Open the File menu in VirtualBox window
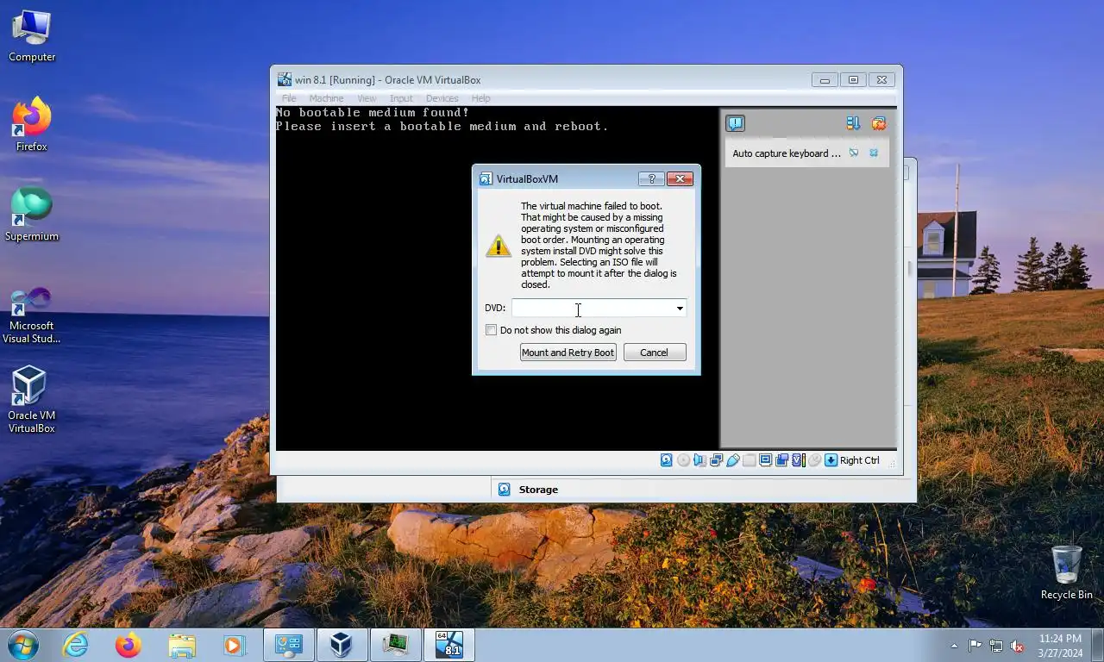 (x=289, y=98)
